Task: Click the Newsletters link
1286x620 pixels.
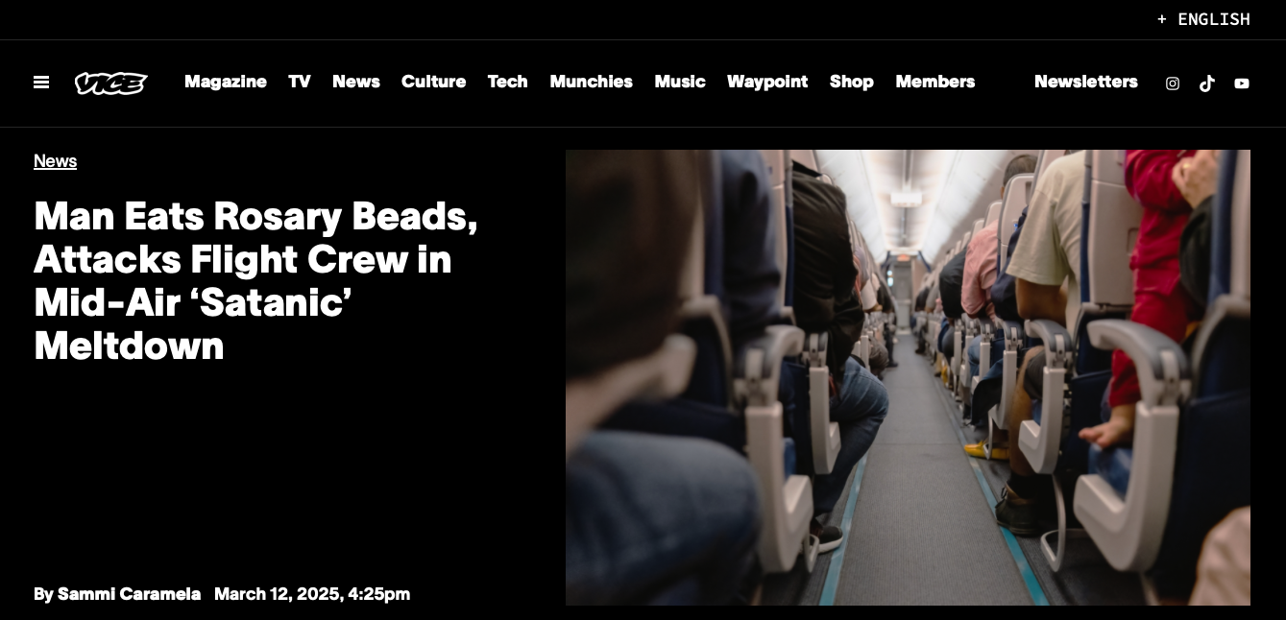Action: (x=1086, y=82)
